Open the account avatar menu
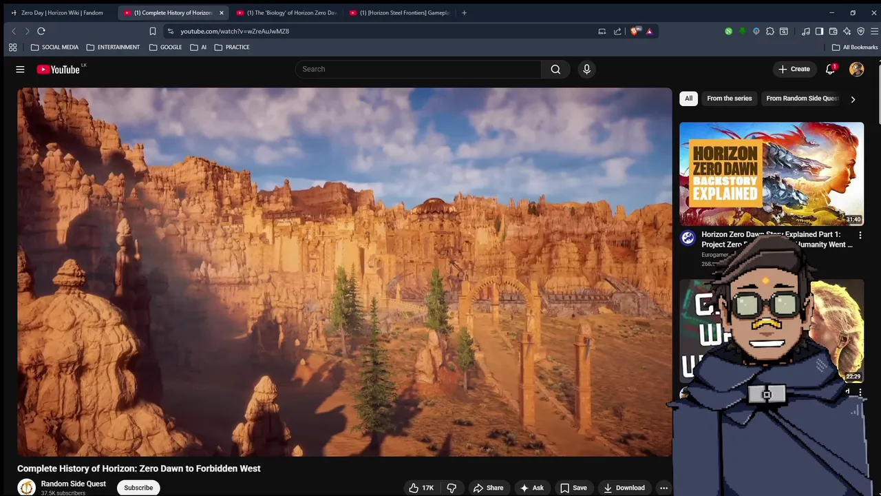 [856, 69]
